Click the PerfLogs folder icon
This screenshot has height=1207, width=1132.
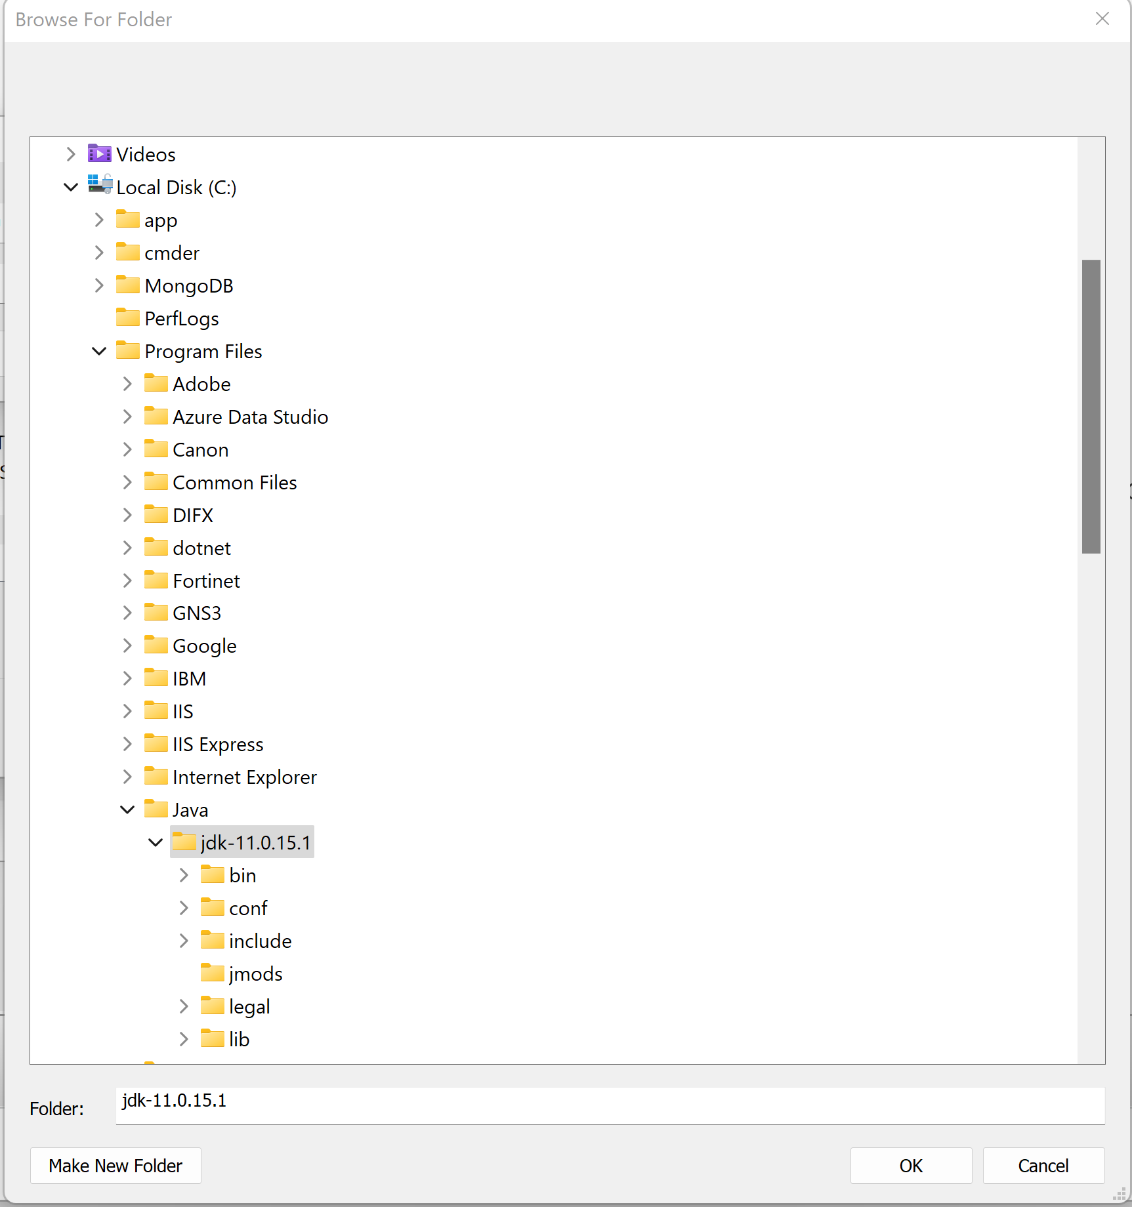tap(127, 318)
